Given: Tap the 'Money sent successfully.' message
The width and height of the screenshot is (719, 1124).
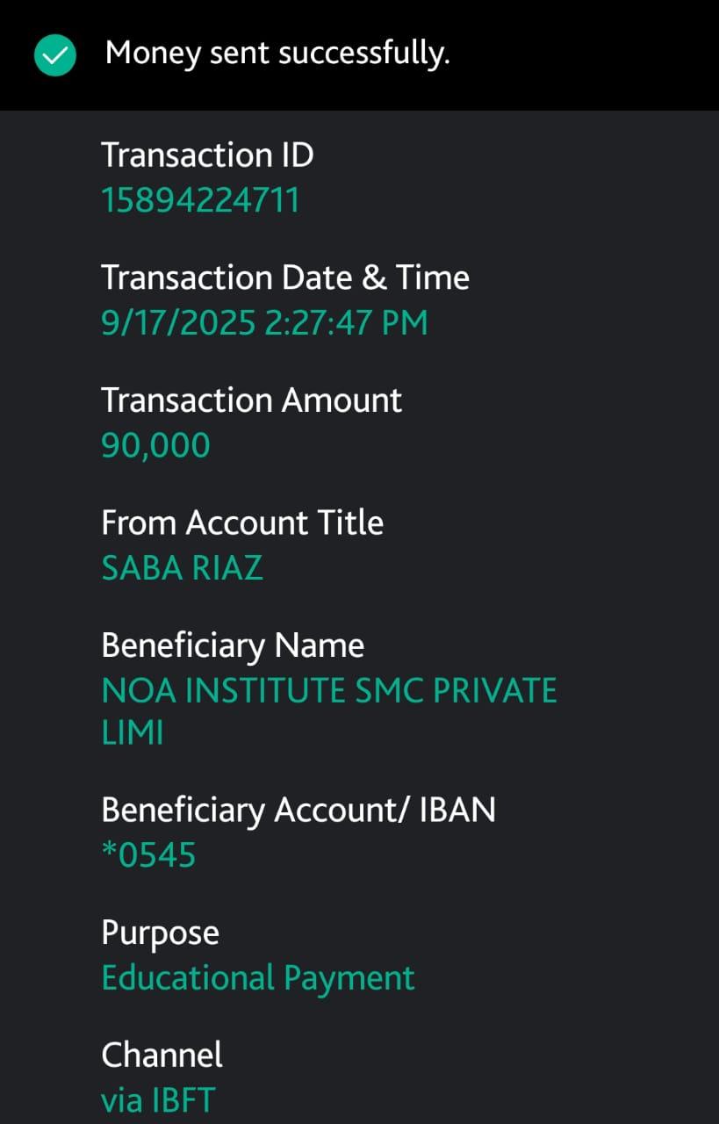Looking at the screenshot, I should point(277,54).
